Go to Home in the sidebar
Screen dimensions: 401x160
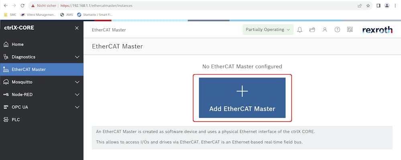pos(42,44)
